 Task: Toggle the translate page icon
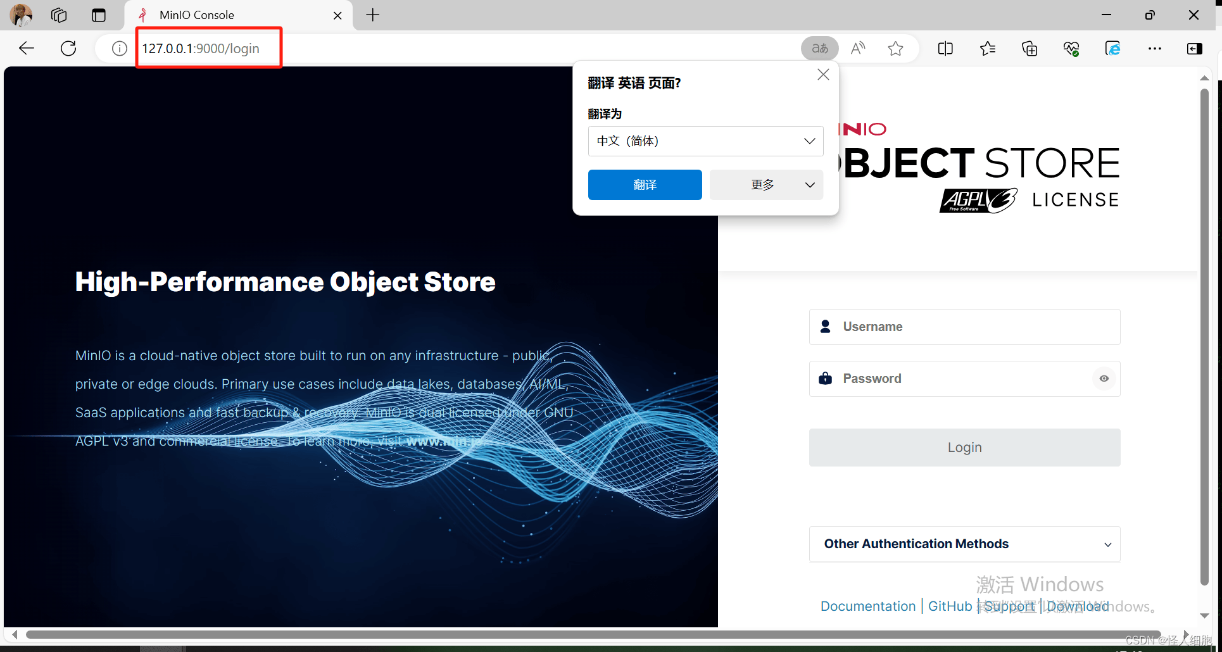[x=820, y=48]
